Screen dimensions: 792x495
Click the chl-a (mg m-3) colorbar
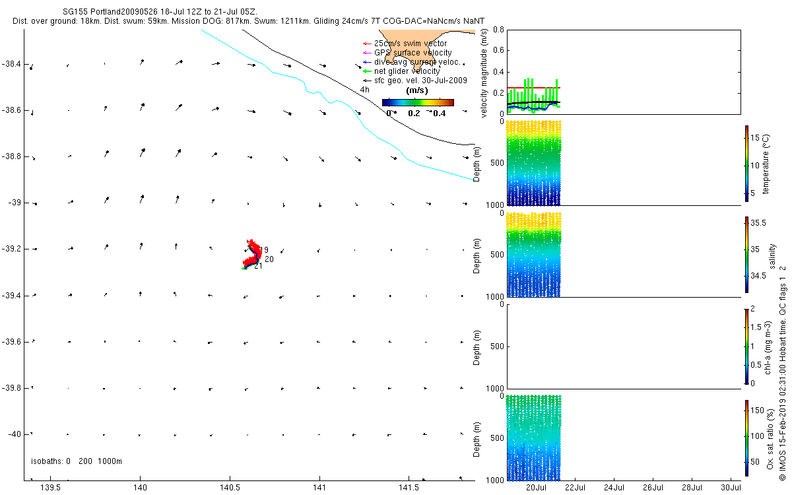pyautogui.click(x=746, y=346)
